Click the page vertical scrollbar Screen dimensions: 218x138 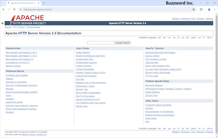coord(217,75)
